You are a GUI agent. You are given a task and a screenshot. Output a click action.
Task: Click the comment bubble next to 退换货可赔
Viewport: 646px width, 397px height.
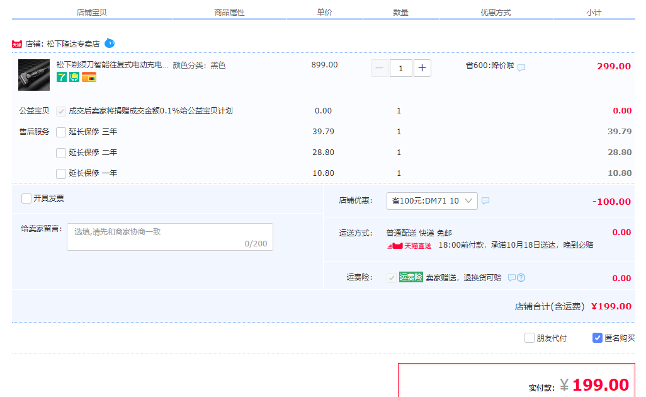[x=512, y=277]
